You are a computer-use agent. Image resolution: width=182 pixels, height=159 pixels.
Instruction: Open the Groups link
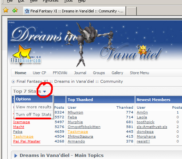click(x=99, y=73)
